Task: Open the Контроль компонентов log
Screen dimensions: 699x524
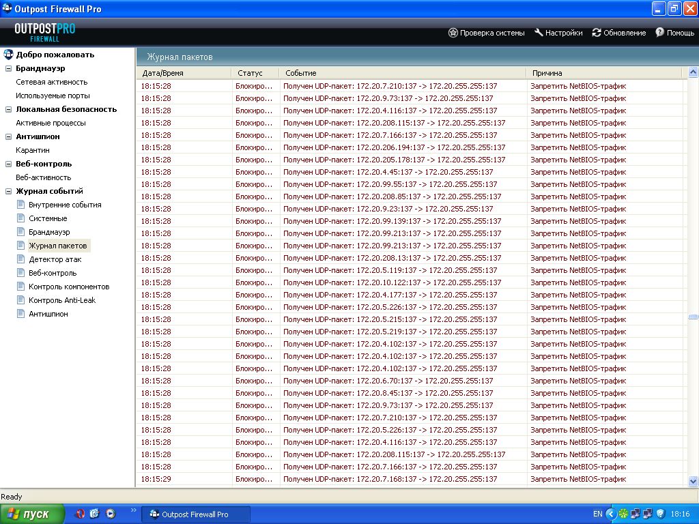Action: 69,287
